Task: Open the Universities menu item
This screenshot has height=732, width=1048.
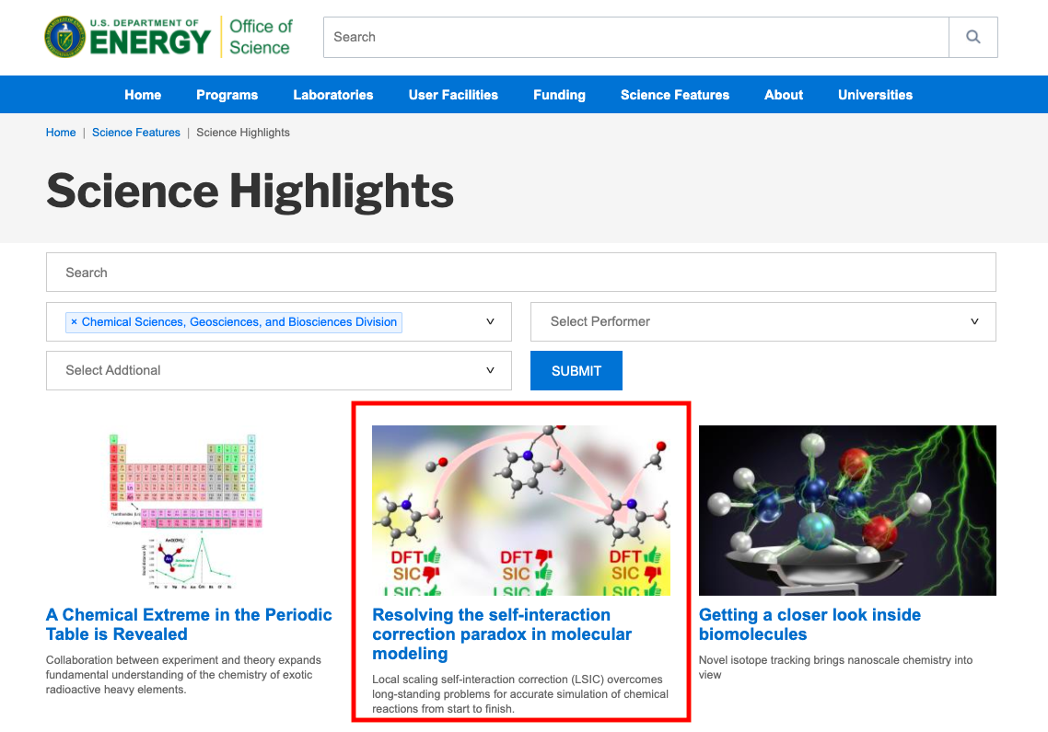Action: 876,95
